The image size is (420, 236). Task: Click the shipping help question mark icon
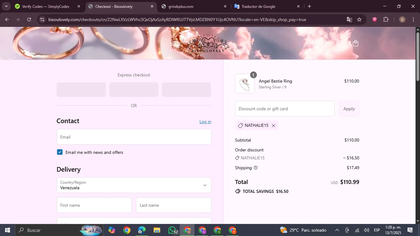256,168
